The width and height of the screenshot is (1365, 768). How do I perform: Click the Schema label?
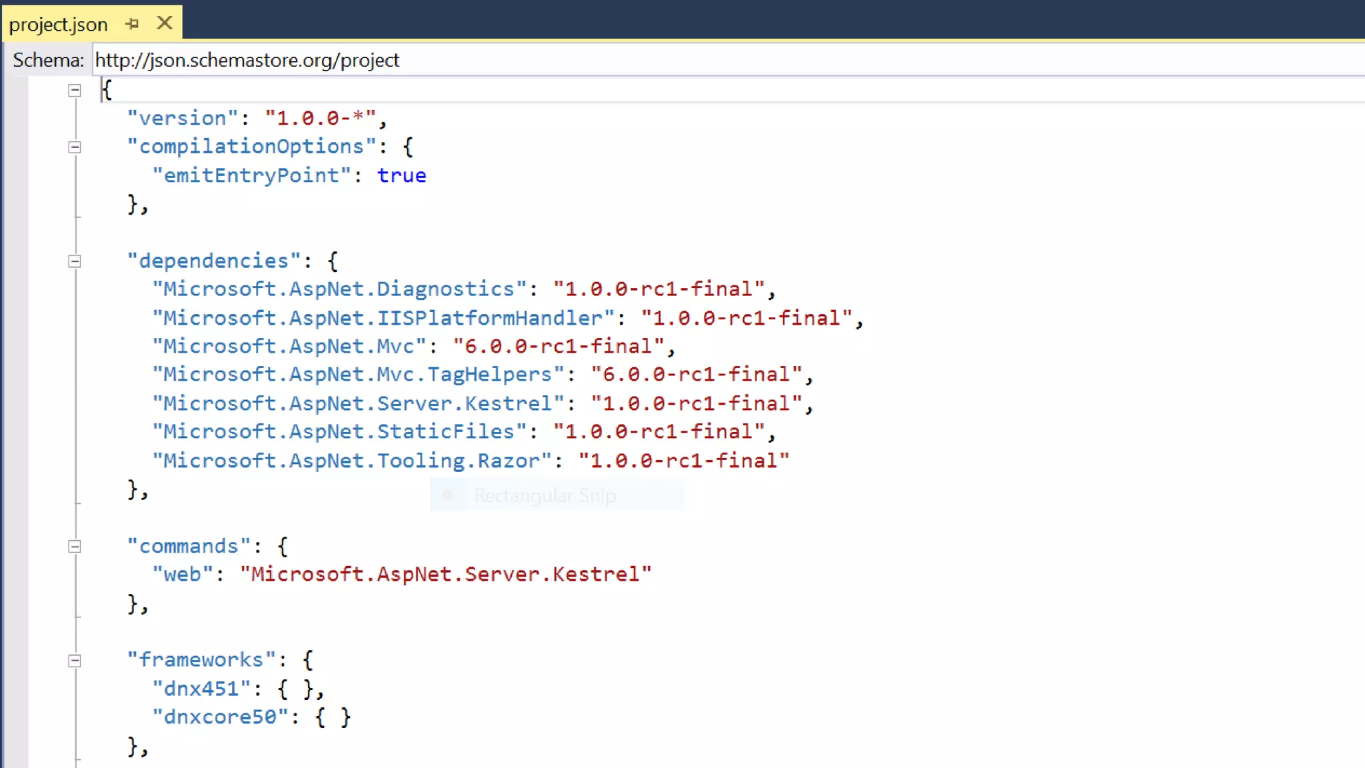(48, 60)
